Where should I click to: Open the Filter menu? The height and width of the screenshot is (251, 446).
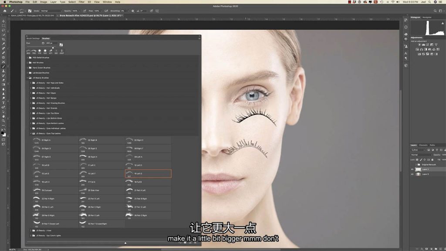81,2
